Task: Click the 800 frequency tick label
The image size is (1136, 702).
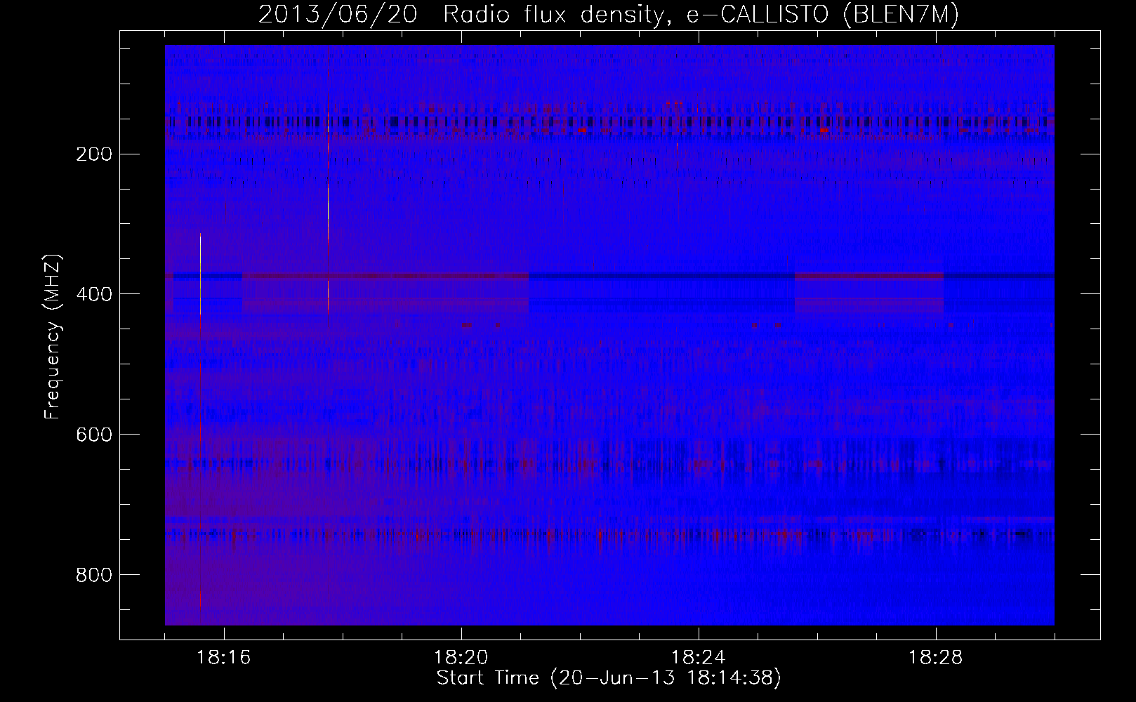Action: click(93, 575)
